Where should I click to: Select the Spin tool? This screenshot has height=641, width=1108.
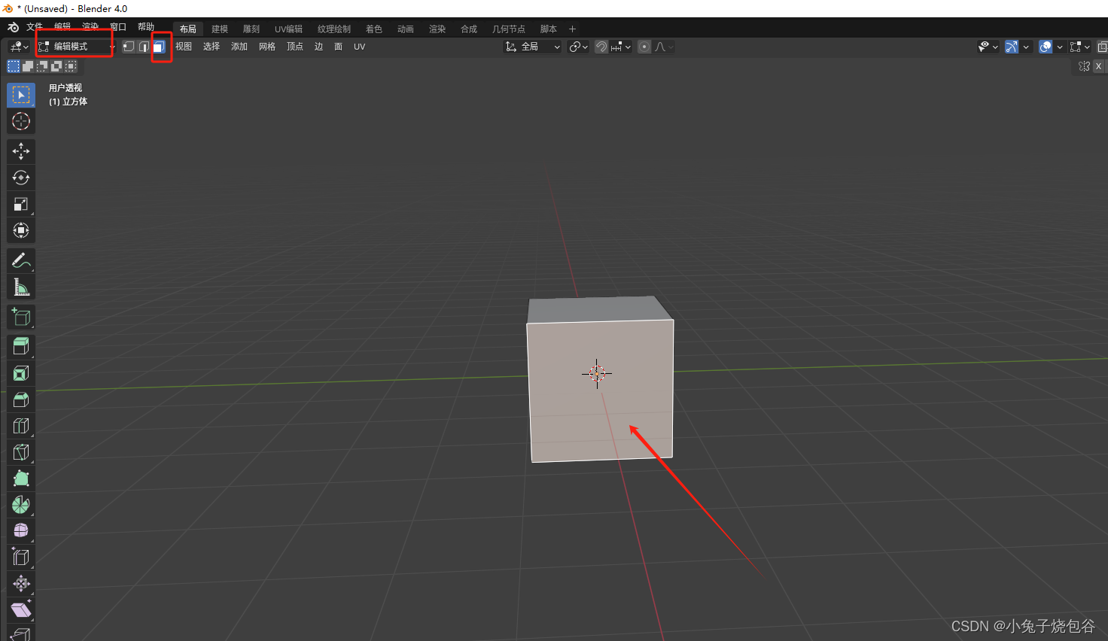pos(21,505)
